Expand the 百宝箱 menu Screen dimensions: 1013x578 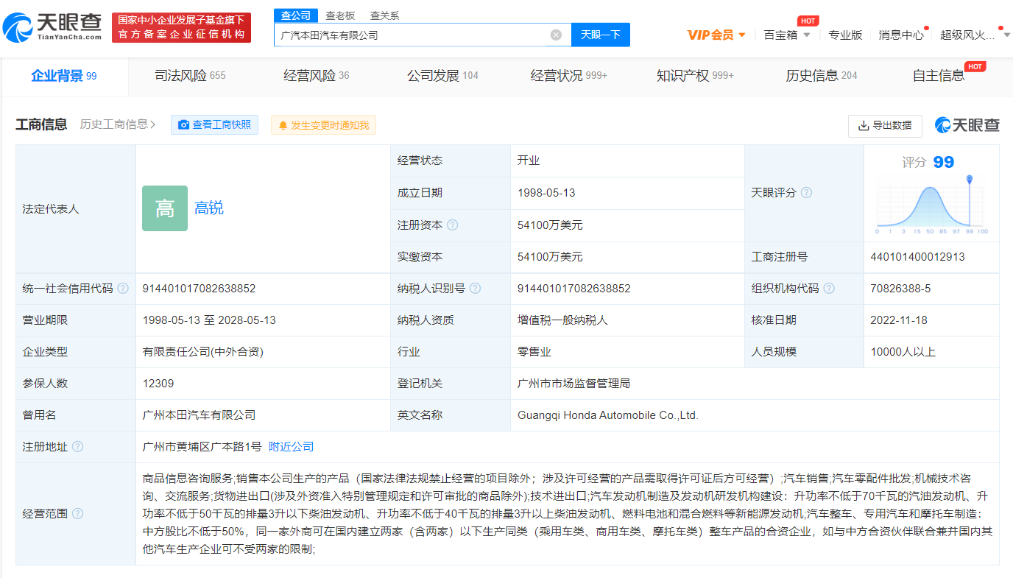(787, 35)
